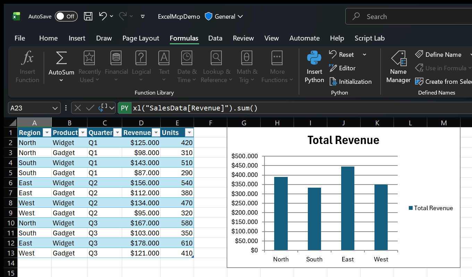Open Customize Quick Access Toolbar arrow
472x277 pixels.
[143, 16]
